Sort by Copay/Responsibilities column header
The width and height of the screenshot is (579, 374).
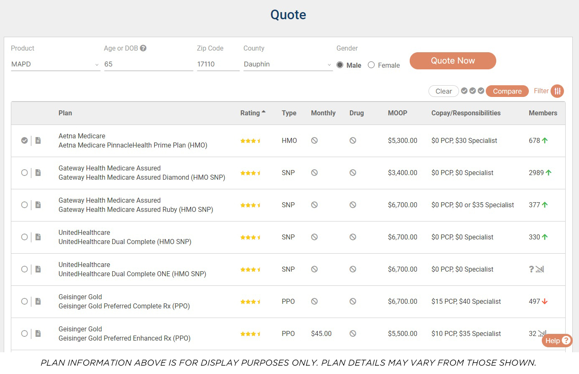[466, 113]
